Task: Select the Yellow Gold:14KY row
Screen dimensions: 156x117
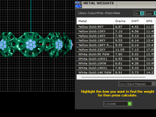Action: click(115, 36)
